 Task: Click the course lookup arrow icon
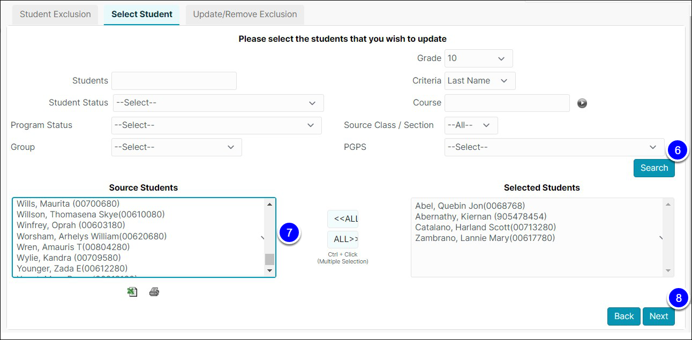[x=582, y=103]
